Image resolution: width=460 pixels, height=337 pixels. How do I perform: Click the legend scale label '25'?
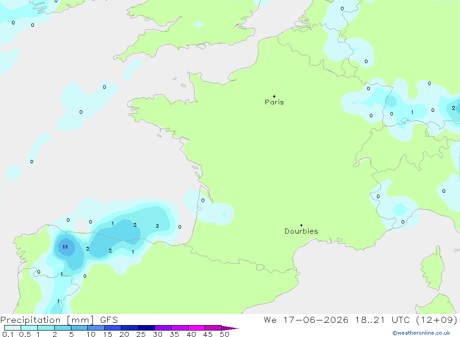pyautogui.click(x=141, y=334)
